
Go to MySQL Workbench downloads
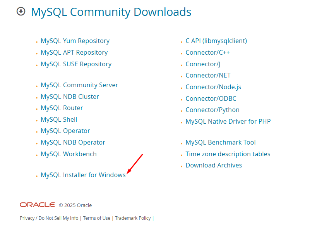[69, 154]
